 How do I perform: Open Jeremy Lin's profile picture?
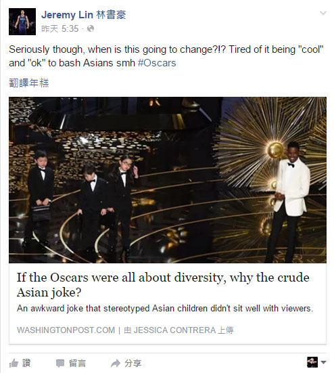click(22, 22)
